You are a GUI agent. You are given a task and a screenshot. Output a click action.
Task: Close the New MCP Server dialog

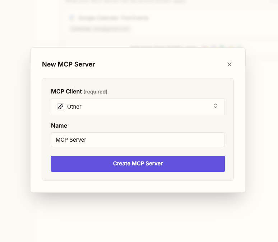(x=230, y=64)
